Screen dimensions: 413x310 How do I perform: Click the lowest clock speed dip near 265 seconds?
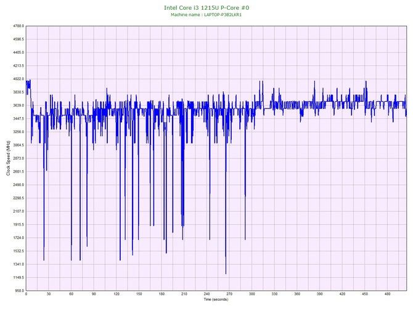click(x=226, y=273)
